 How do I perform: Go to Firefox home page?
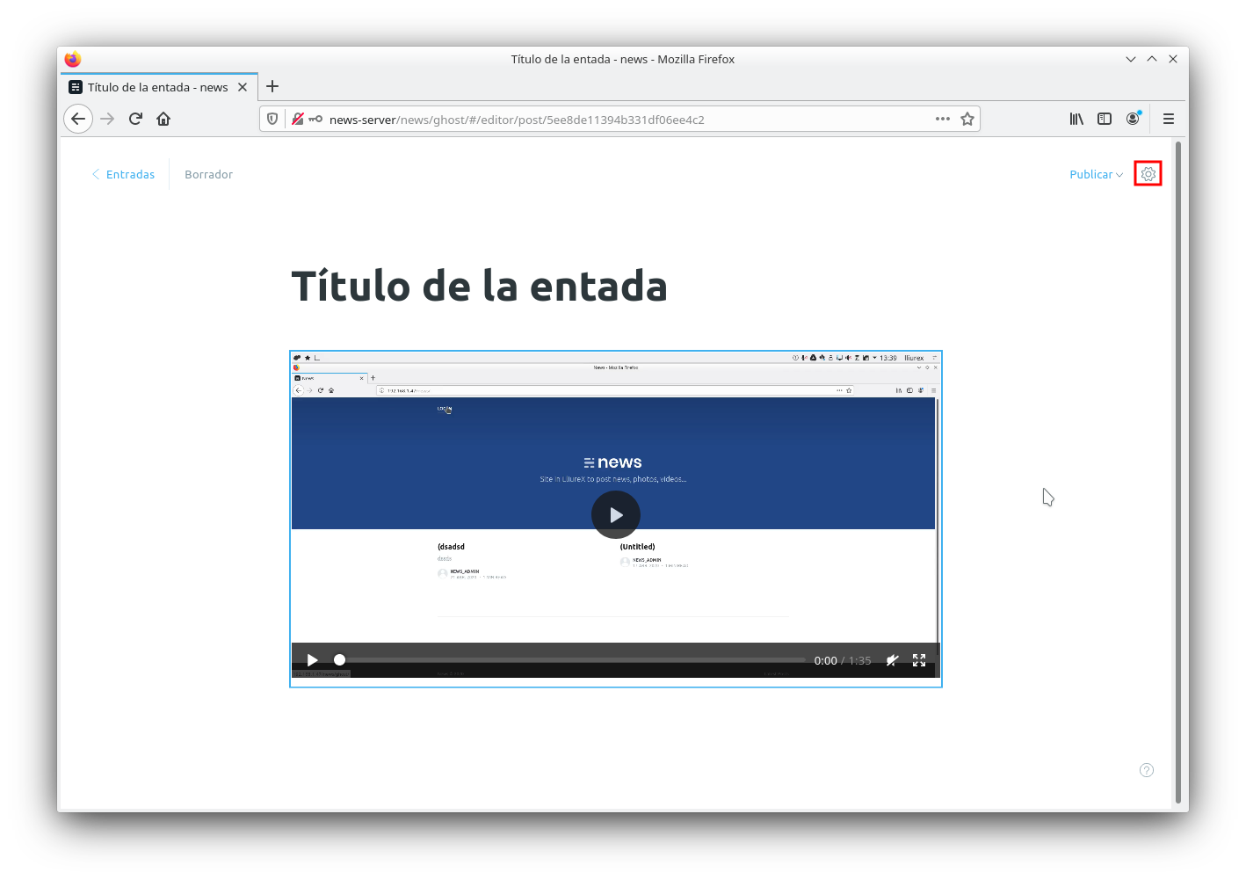pos(163,119)
